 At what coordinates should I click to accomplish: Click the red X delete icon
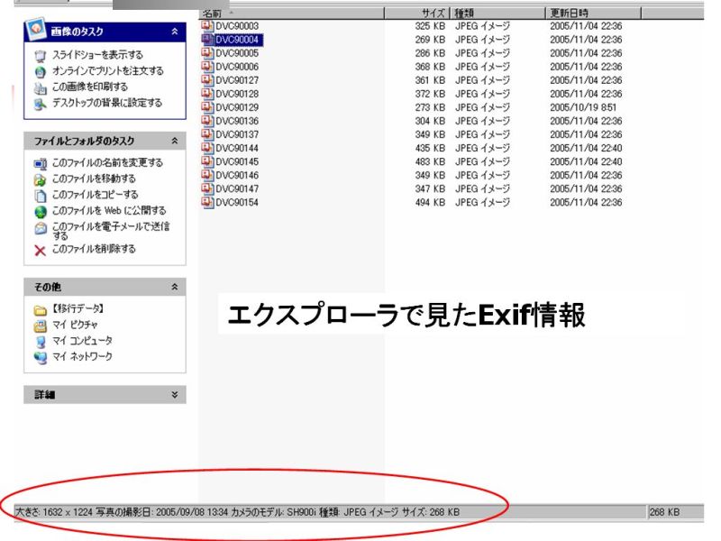tap(41, 251)
